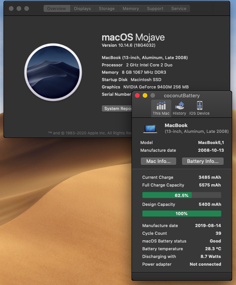The height and width of the screenshot is (285, 236).
Task: Click the Processor 2 GHz Intel Core 2 Duo line
Action: coord(137,65)
